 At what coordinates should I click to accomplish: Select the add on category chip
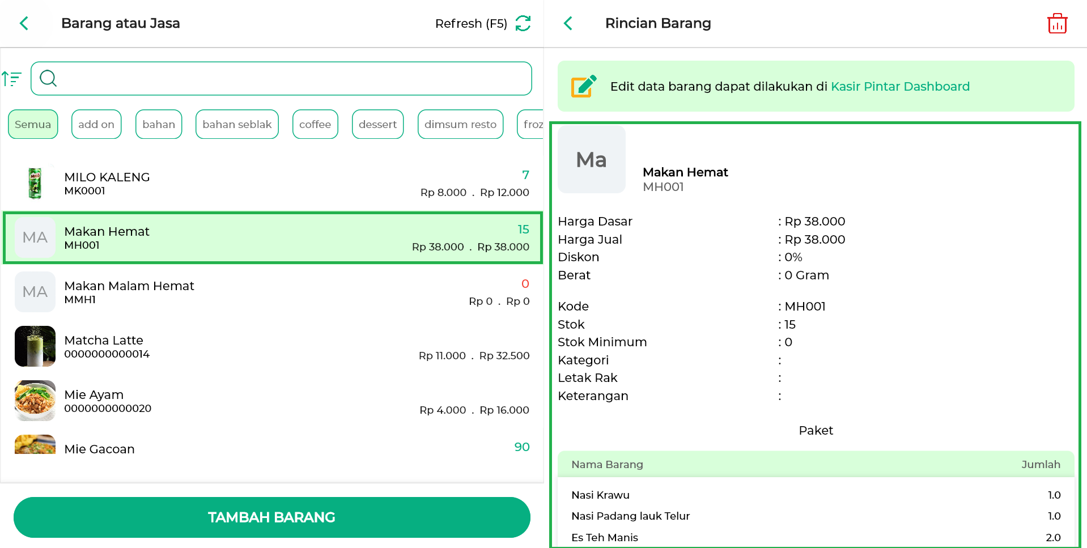(x=96, y=124)
